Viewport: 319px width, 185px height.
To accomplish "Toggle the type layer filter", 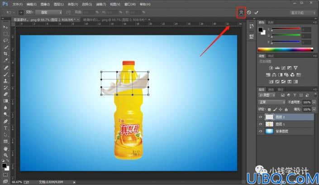I will coord(295,95).
